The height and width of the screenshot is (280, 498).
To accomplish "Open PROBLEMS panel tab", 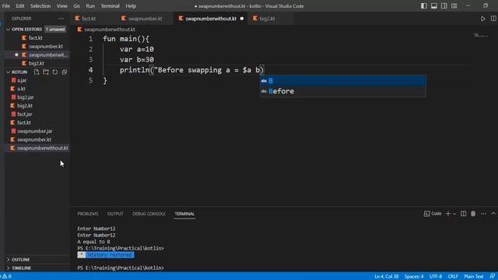I will click(88, 214).
